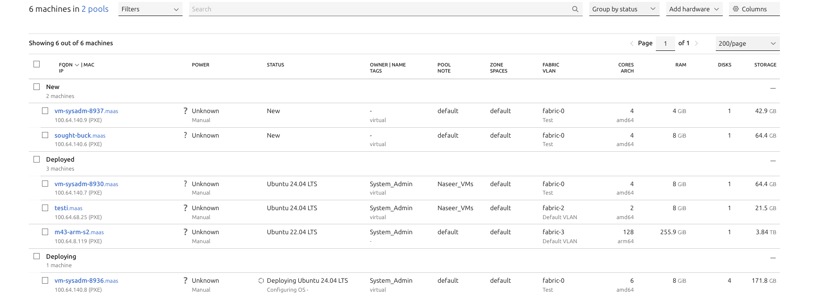Go to the previous page arrow
This screenshot has width=837, height=303.
[x=632, y=43]
